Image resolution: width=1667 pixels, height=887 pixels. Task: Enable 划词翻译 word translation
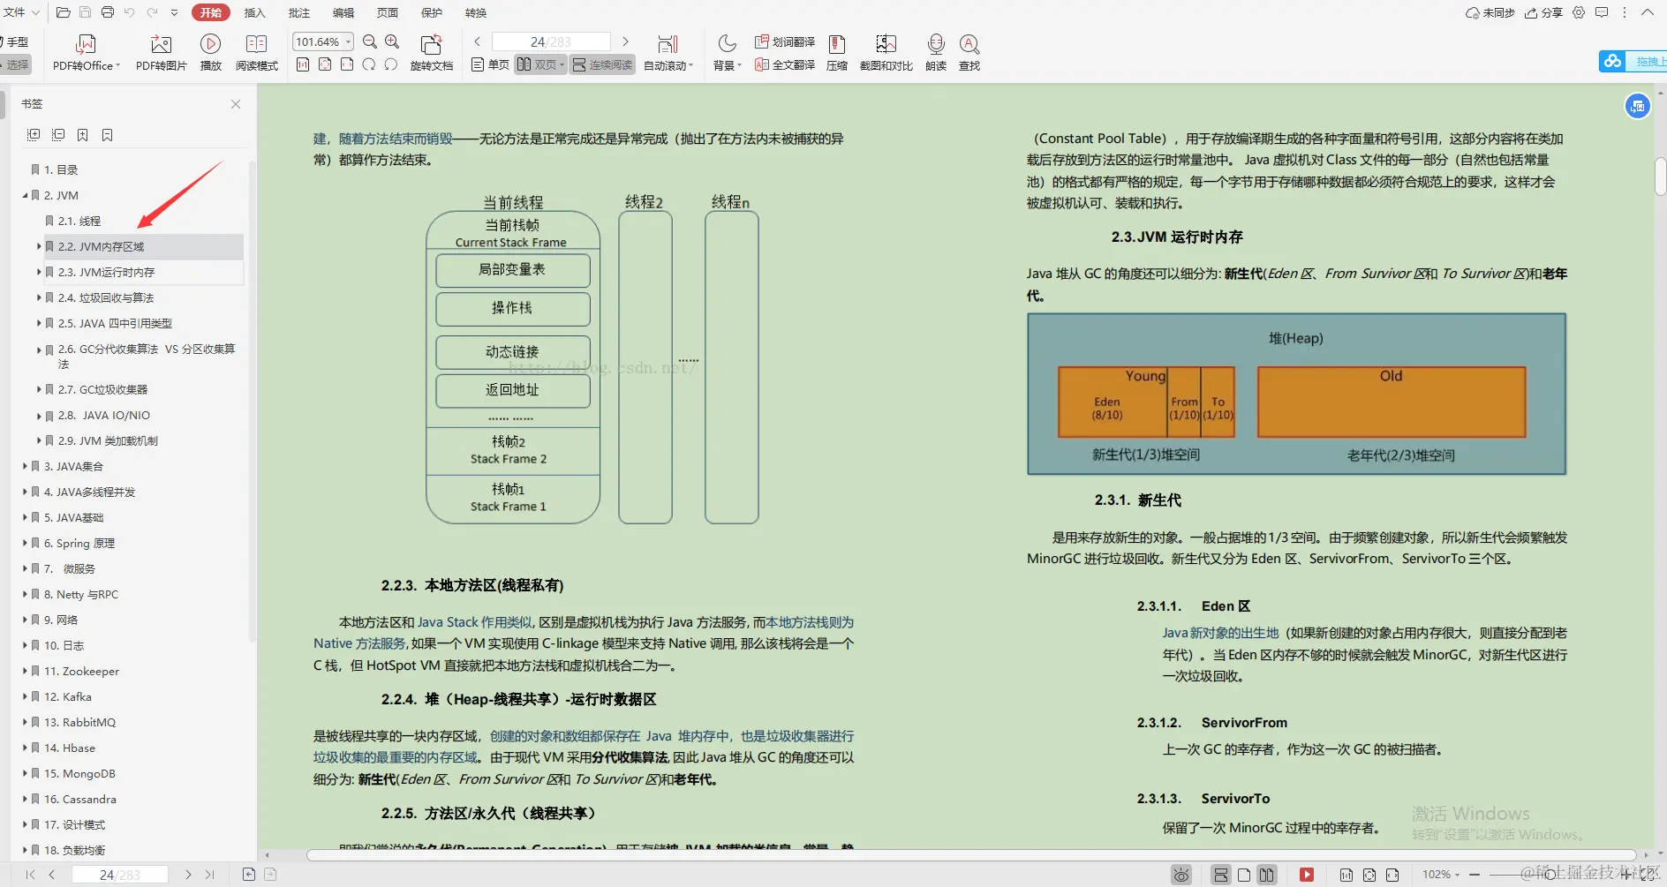[x=784, y=41]
